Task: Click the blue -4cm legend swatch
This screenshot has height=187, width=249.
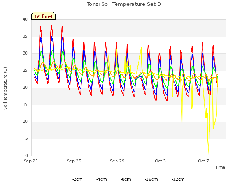Action: click(91, 180)
